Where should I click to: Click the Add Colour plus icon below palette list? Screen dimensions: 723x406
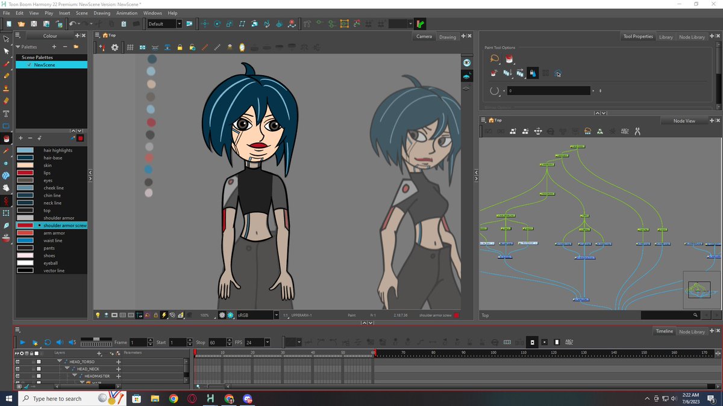coord(20,138)
